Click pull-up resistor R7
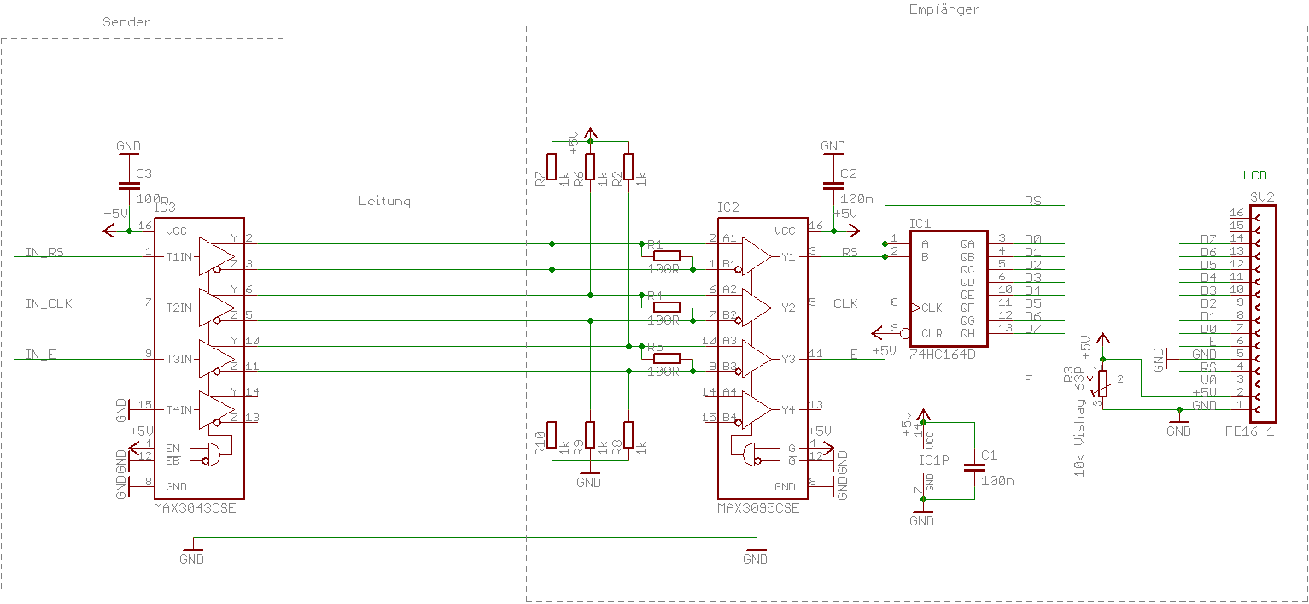The height and width of the screenshot is (604, 1309). tap(552, 167)
